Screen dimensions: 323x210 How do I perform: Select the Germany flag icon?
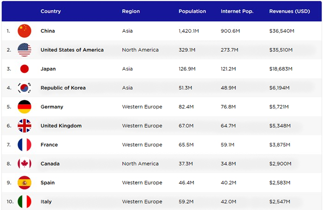coord(24,107)
